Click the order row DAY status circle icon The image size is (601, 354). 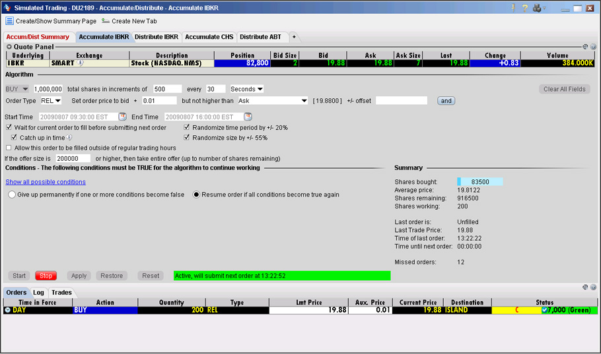coord(8,310)
